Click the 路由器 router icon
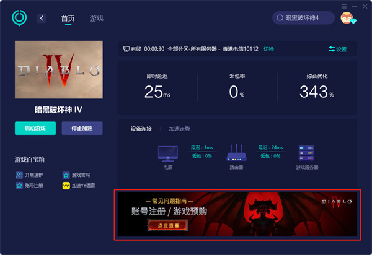Image resolution: width=372 pixels, height=255 pixels. point(236,153)
